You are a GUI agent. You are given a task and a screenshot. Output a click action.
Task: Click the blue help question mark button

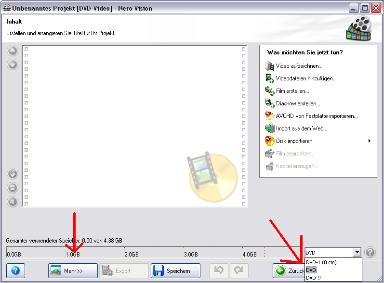pyautogui.click(x=16, y=271)
